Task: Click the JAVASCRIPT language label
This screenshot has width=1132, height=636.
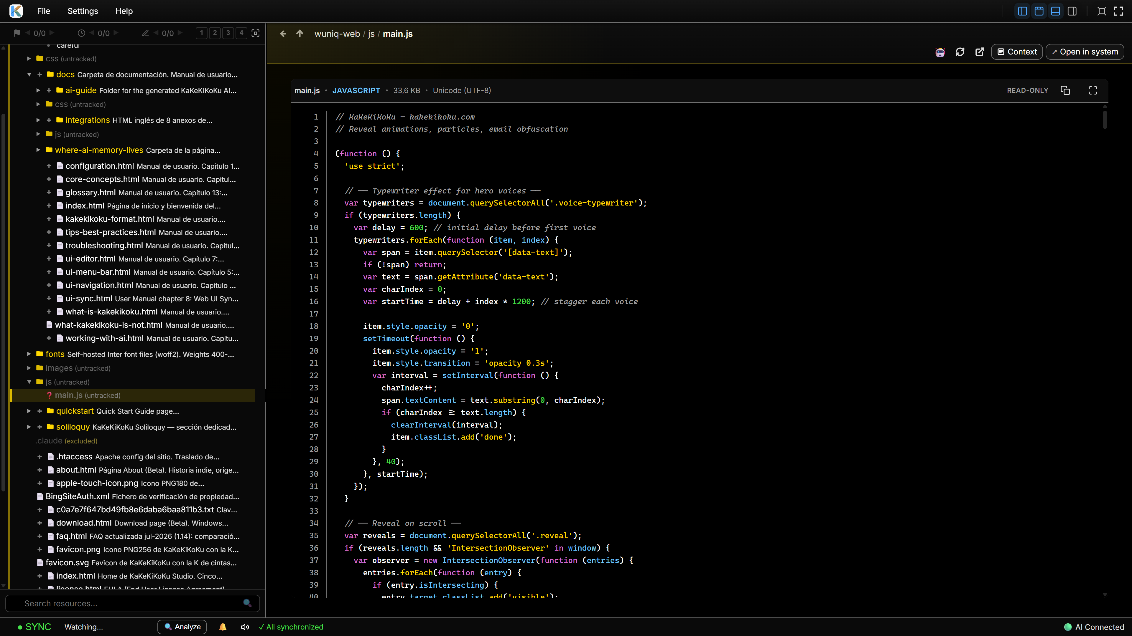Action: coord(356,90)
